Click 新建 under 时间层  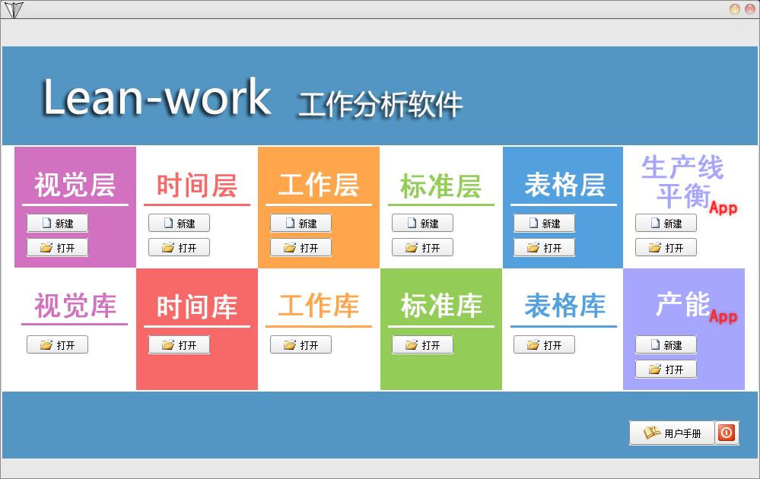click(x=179, y=224)
